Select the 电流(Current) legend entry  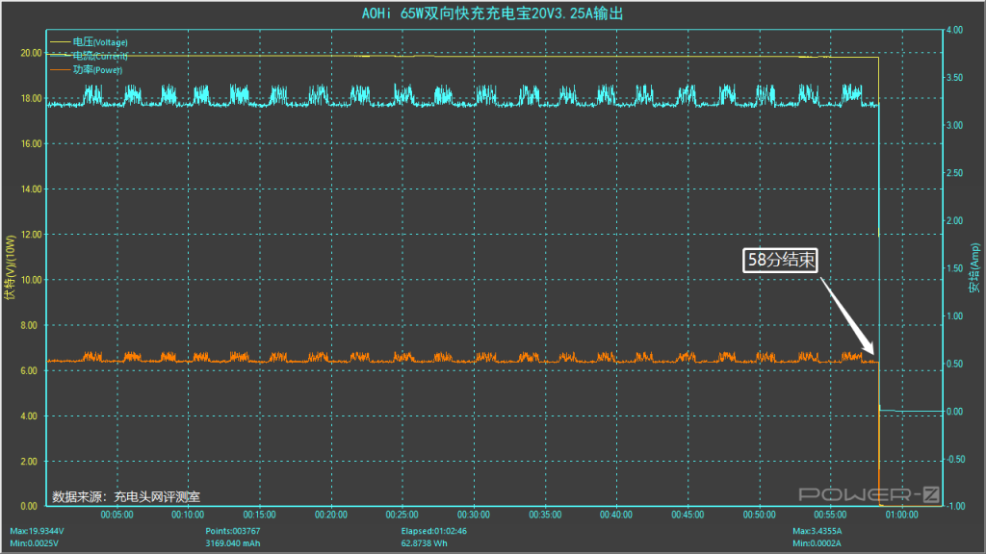click(x=90, y=56)
